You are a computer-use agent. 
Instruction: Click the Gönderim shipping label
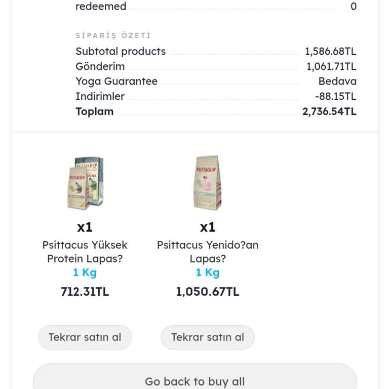tap(100, 66)
